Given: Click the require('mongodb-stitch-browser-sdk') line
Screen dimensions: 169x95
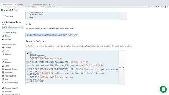Looking at the screenshot, I should click(x=44, y=59).
